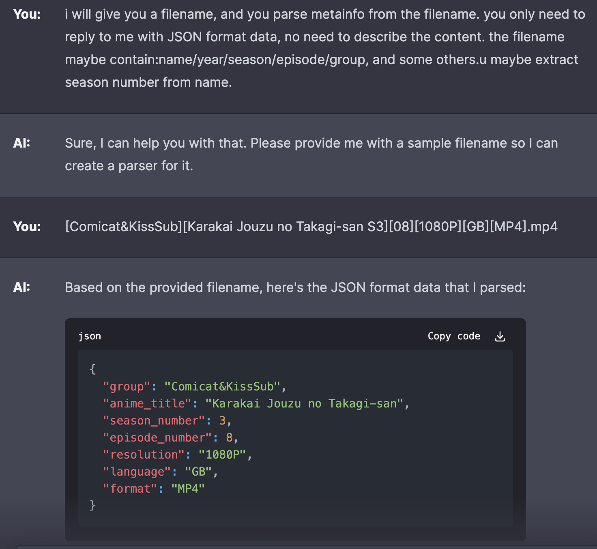Viewport: 597px width, 549px height.
Task: Click the Copy code button
Action: 454,336
